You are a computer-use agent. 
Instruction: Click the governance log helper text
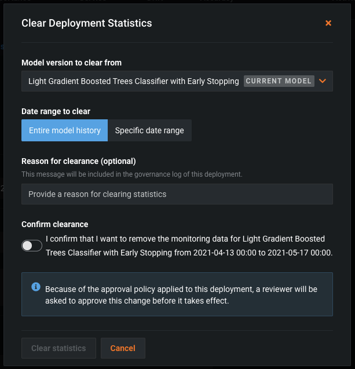(131, 174)
